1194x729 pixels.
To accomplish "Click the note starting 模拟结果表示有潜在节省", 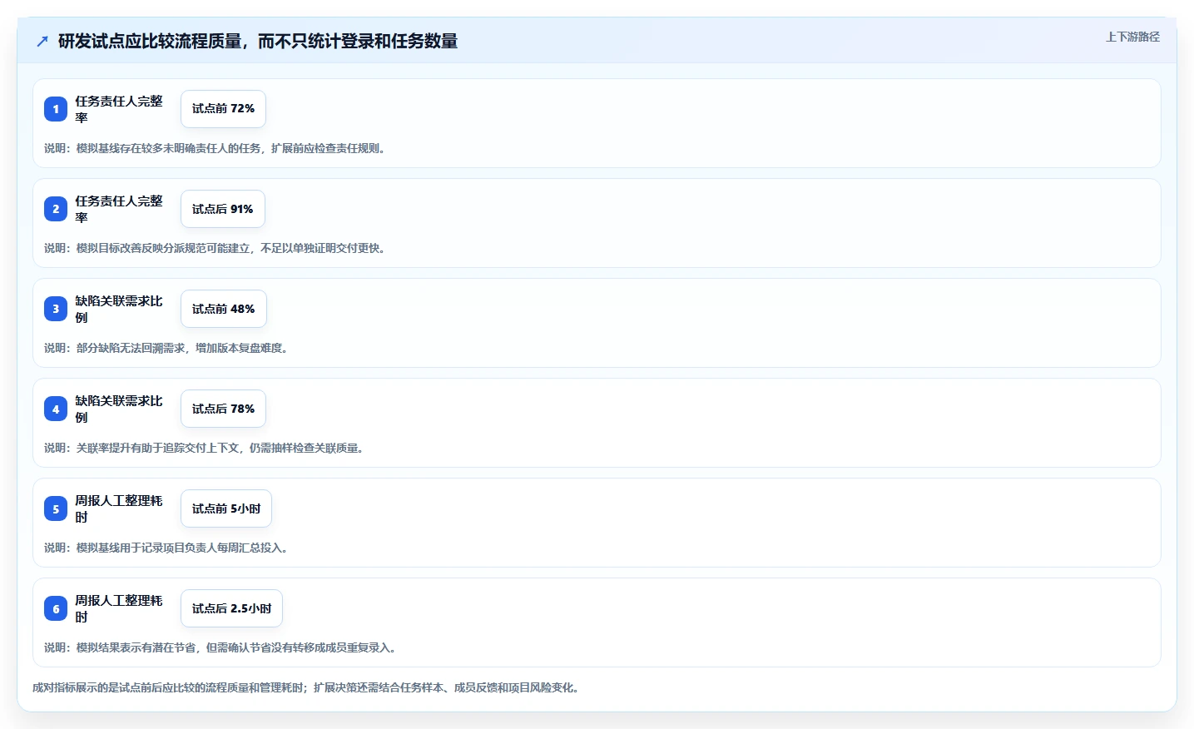I will coord(222,647).
